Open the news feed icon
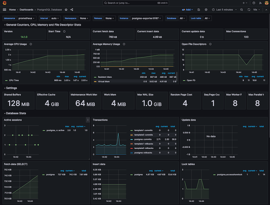Image resolution: width=270 pixels, height=205 pixels. (260, 3)
